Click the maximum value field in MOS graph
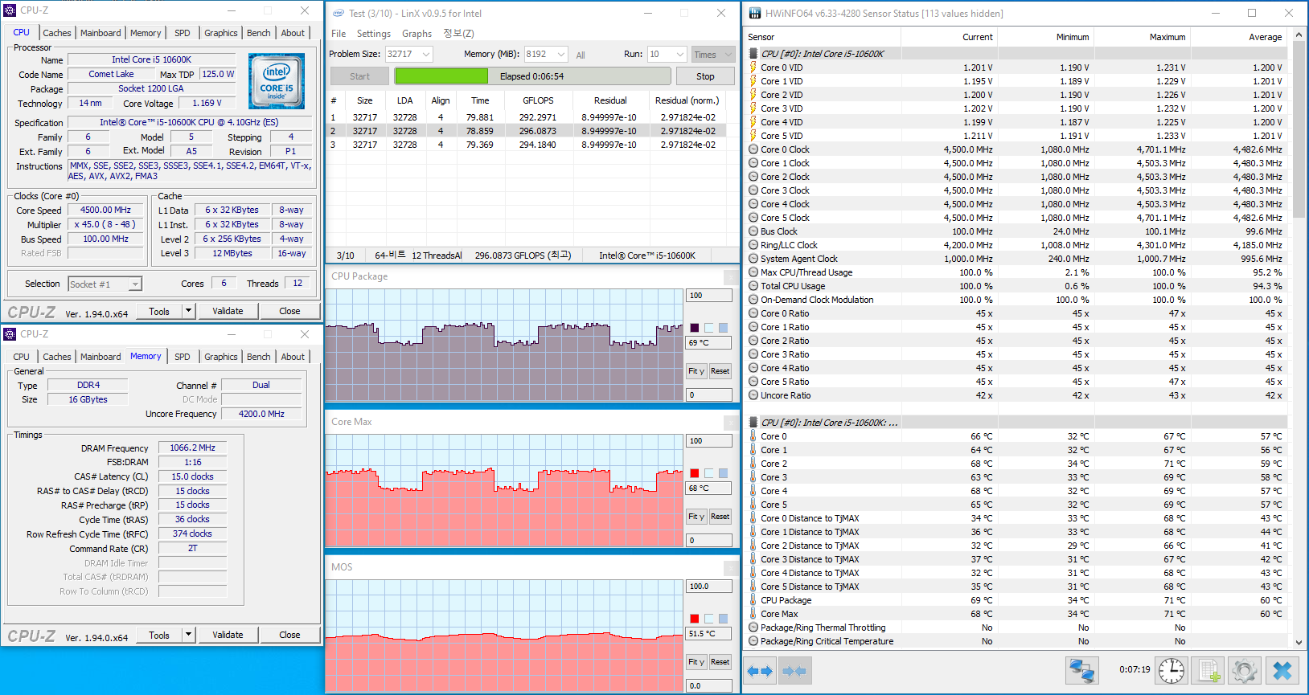 coord(708,587)
